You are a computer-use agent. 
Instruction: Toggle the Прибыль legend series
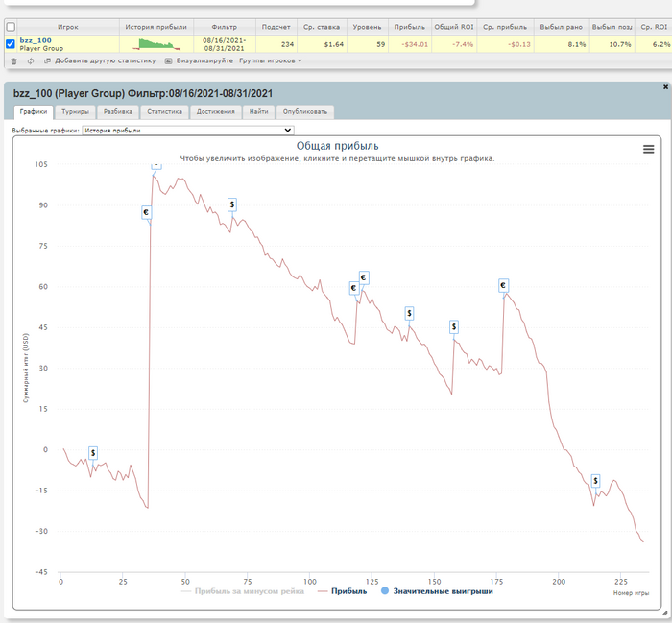point(342,591)
